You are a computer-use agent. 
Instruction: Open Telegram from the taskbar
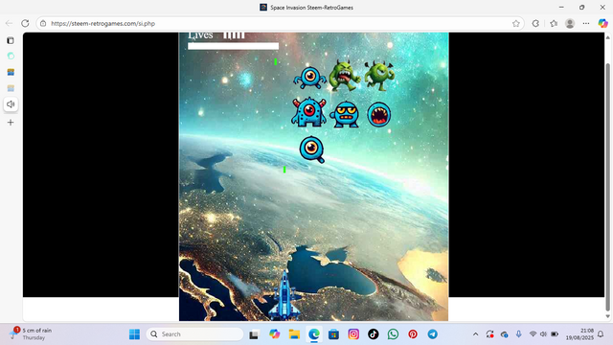pos(432,334)
